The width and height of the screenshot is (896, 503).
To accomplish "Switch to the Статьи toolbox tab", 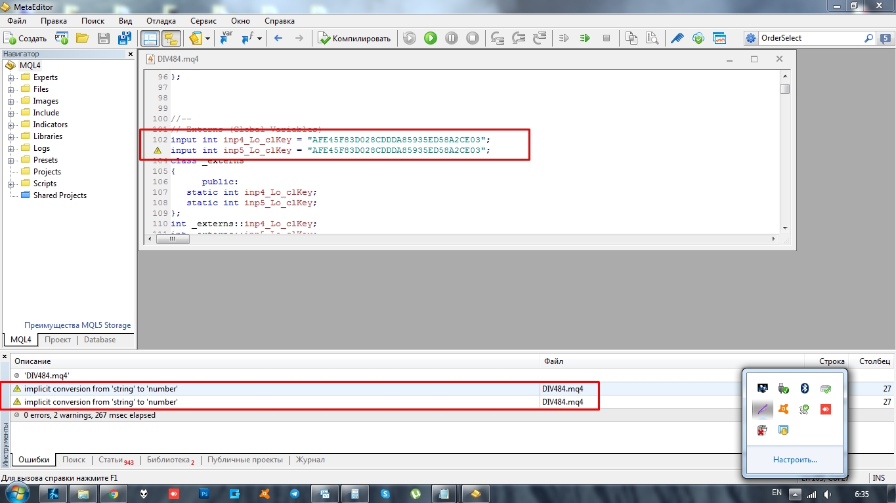I will 116,460.
